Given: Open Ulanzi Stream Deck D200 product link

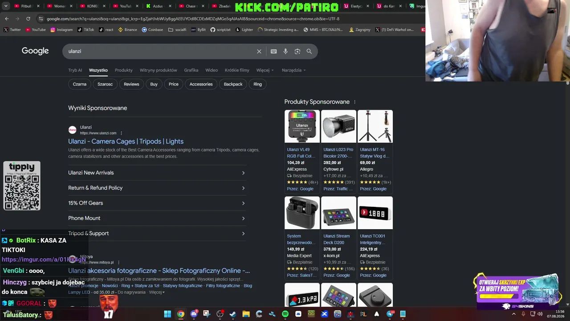Looking at the screenshot, I should (337, 239).
